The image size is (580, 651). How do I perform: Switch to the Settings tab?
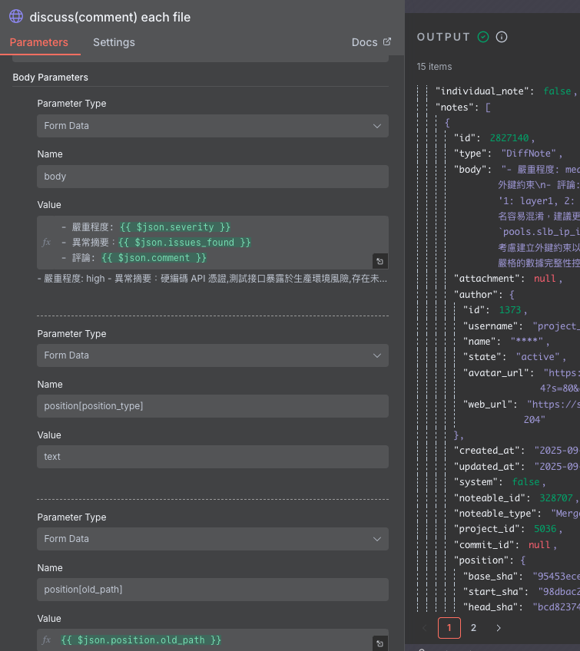(x=114, y=42)
